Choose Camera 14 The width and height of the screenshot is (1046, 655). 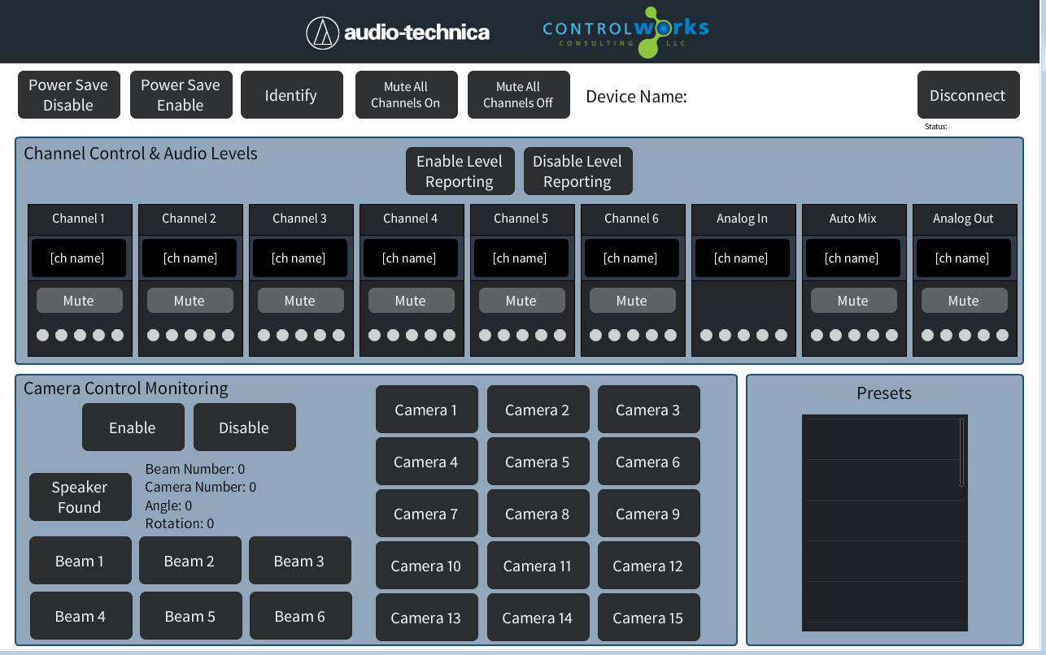(538, 618)
